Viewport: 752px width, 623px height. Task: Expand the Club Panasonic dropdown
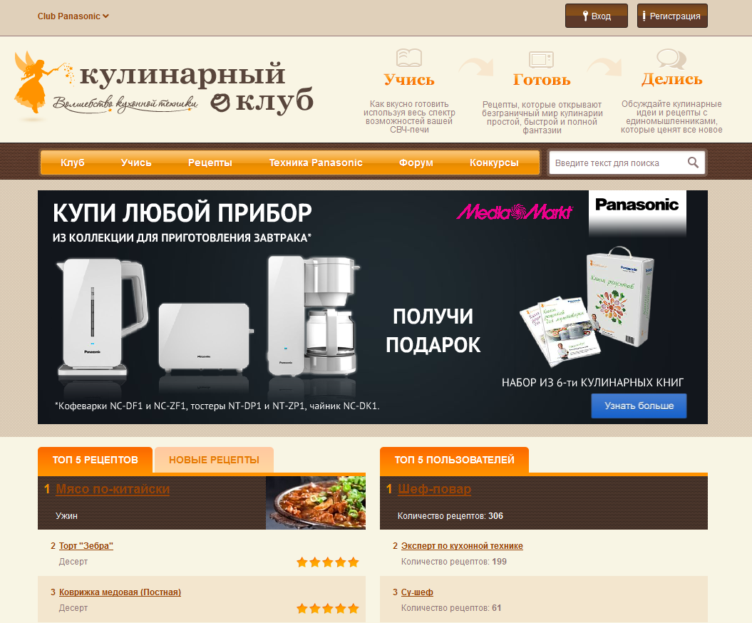pos(73,16)
